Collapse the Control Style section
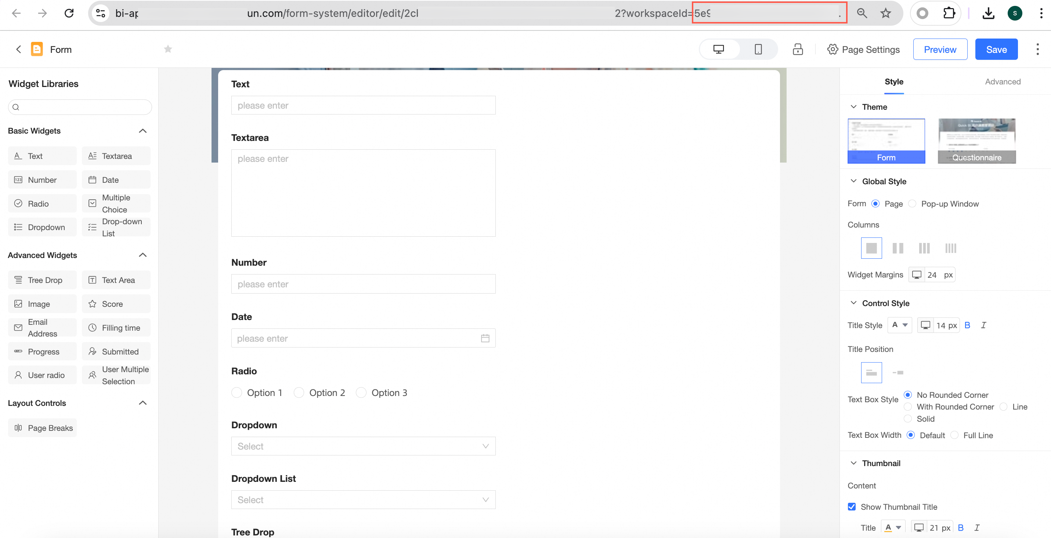The width and height of the screenshot is (1051, 538). tap(853, 303)
